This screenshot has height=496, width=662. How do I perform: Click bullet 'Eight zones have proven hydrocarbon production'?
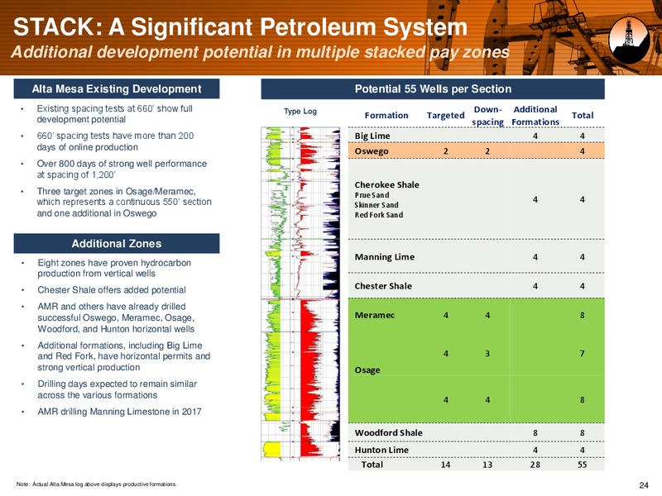tap(114, 268)
